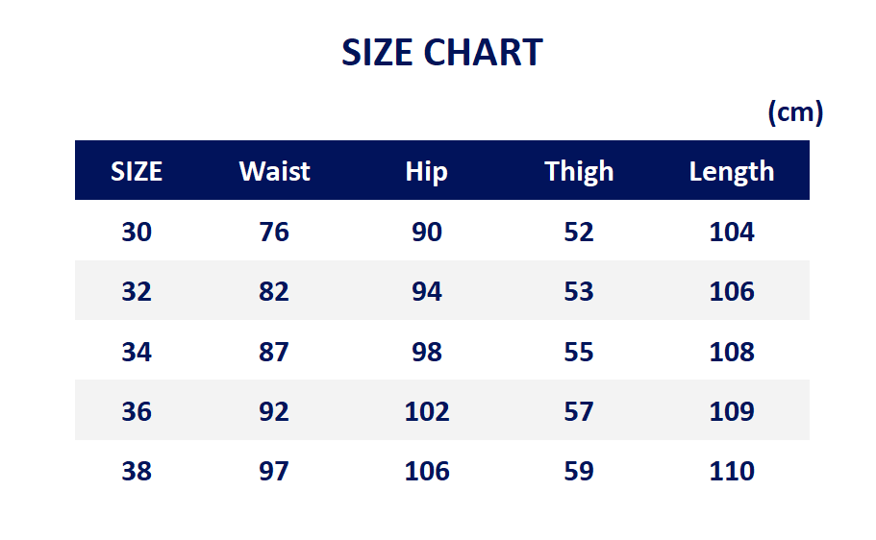Select size 30 row label
Image resolution: width=876 pixels, height=540 pixels.
137,232
